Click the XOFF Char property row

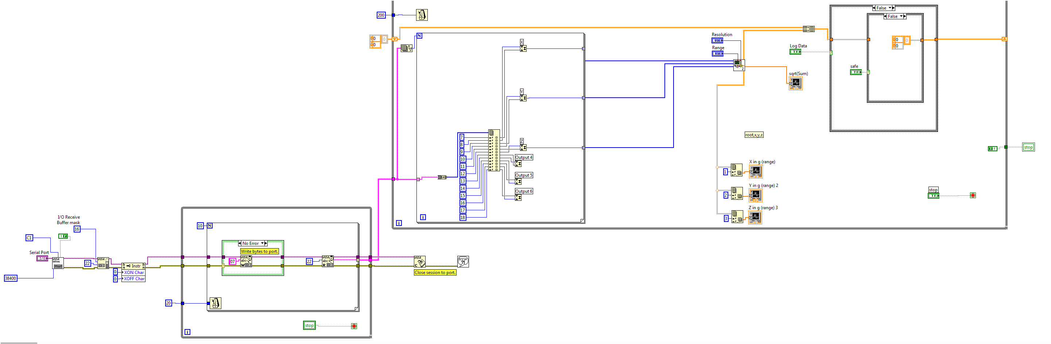click(x=133, y=279)
